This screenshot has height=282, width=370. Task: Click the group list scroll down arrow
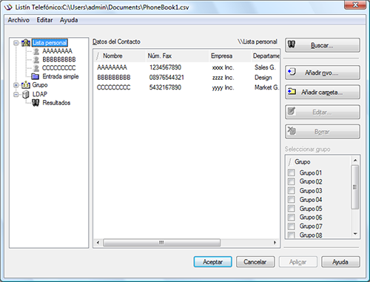tap(355, 234)
